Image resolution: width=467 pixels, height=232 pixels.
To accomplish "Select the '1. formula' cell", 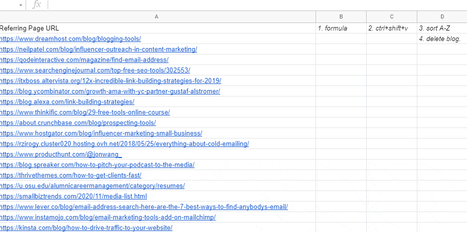I will (341, 28).
